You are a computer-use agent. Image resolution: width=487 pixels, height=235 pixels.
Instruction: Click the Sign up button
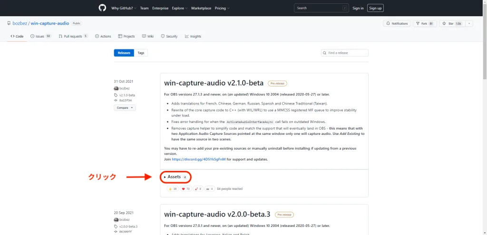(375, 8)
